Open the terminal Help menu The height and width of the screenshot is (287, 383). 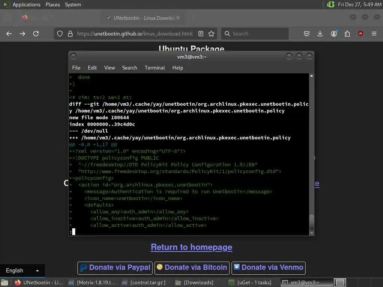click(178, 68)
